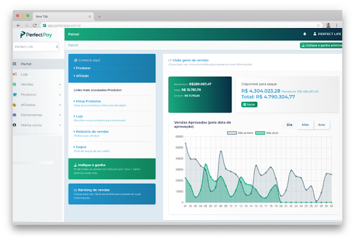Expand the Vendas menu arrow
355x240 pixels.
[x=60, y=85]
